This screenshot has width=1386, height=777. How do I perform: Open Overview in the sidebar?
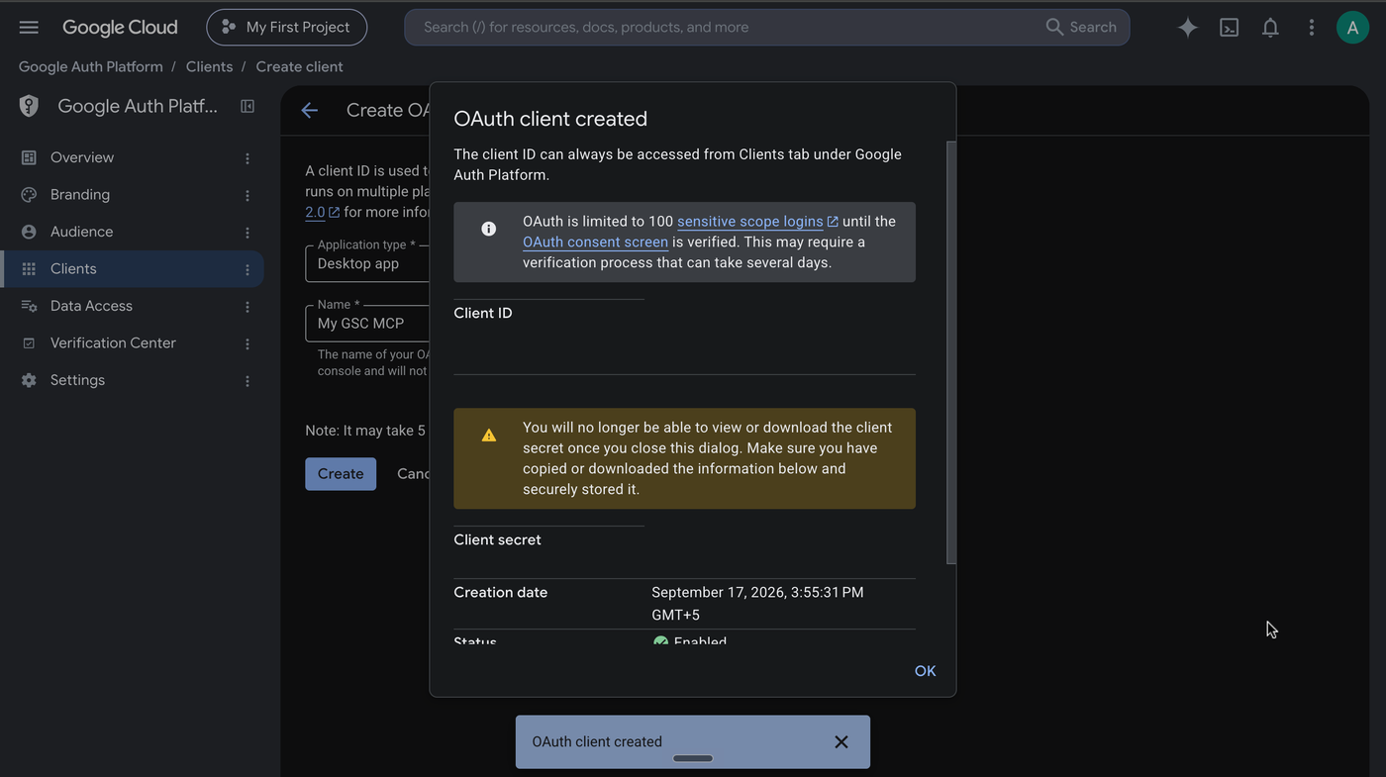pos(131,157)
